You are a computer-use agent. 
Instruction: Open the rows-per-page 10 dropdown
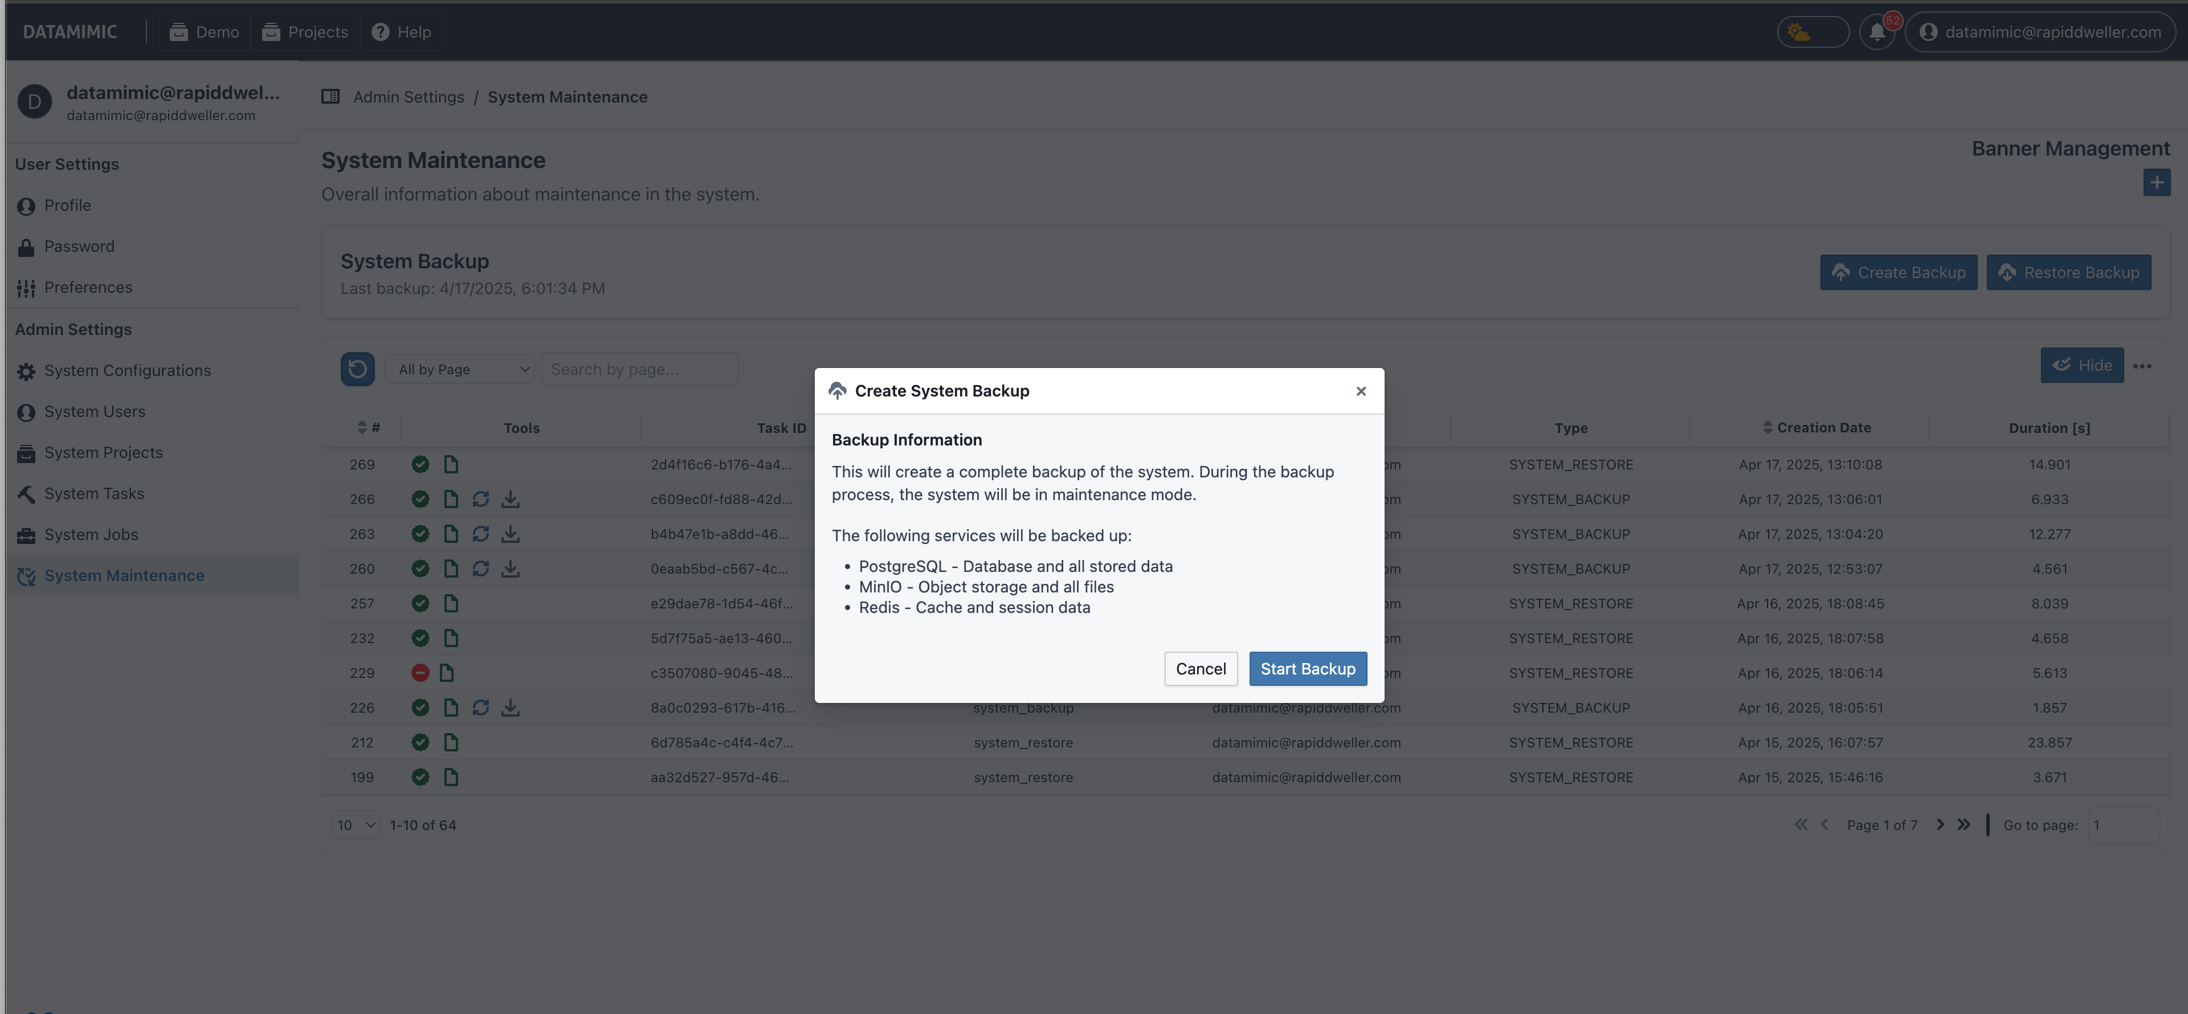coord(355,825)
